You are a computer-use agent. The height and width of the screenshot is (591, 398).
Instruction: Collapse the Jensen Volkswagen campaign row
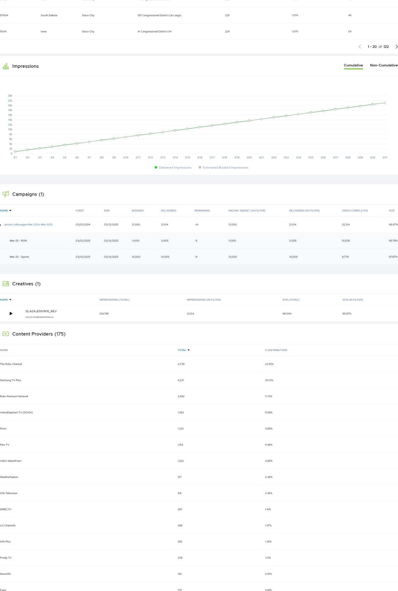pyautogui.click(x=1, y=225)
